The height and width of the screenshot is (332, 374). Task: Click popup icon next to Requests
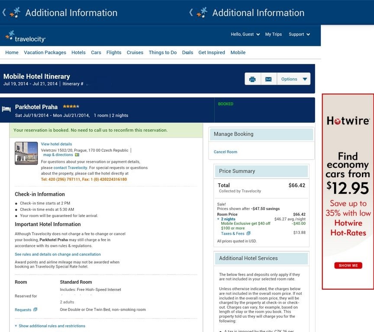(x=35, y=310)
